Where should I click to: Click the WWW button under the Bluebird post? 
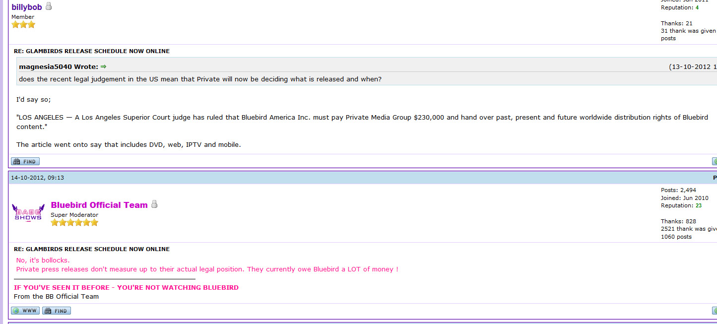click(25, 311)
